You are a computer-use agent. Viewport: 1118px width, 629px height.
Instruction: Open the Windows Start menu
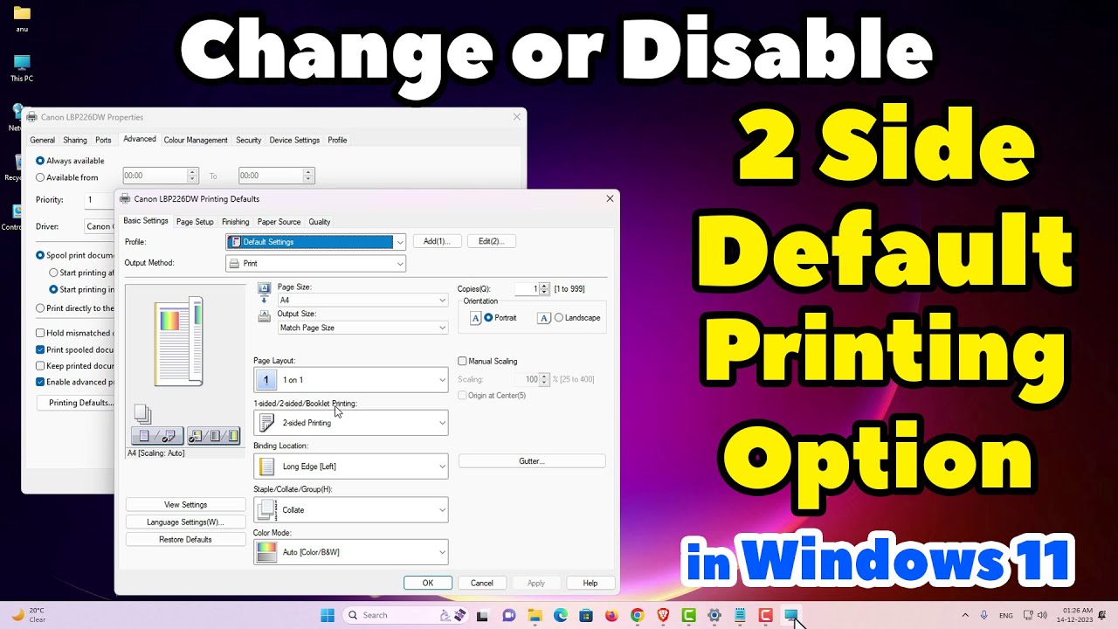tap(328, 615)
